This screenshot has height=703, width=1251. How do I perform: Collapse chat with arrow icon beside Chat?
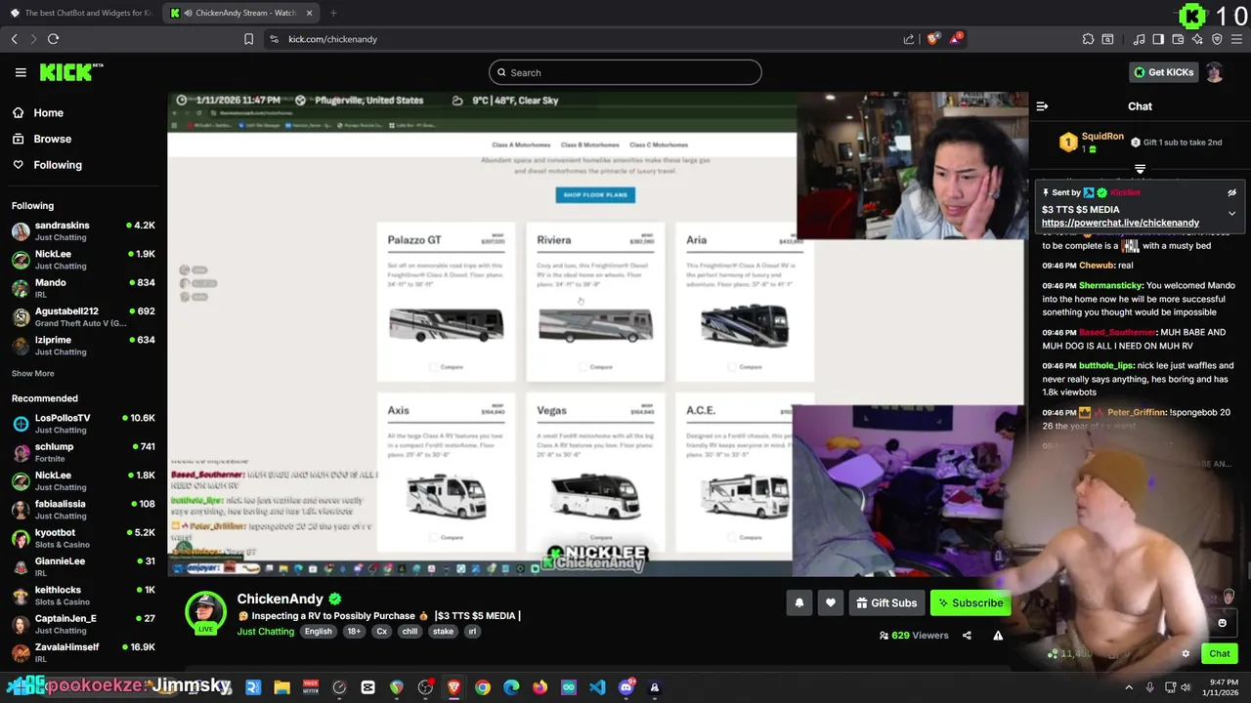(1042, 106)
